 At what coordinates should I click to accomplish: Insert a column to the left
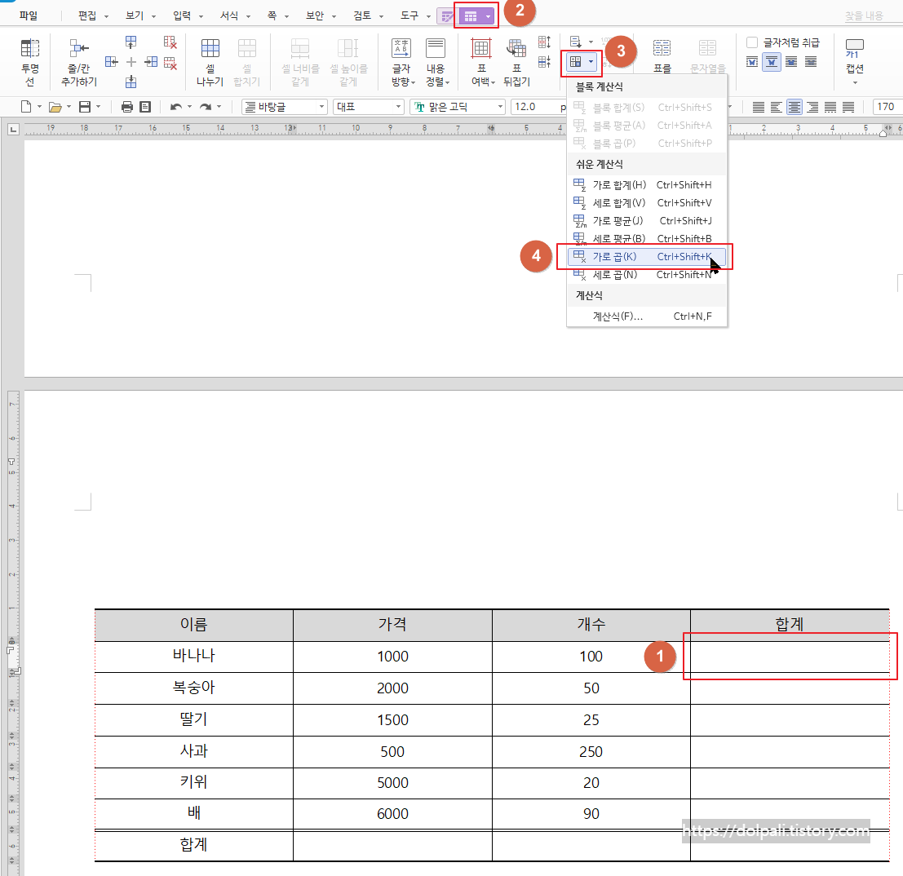(x=112, y=62)
